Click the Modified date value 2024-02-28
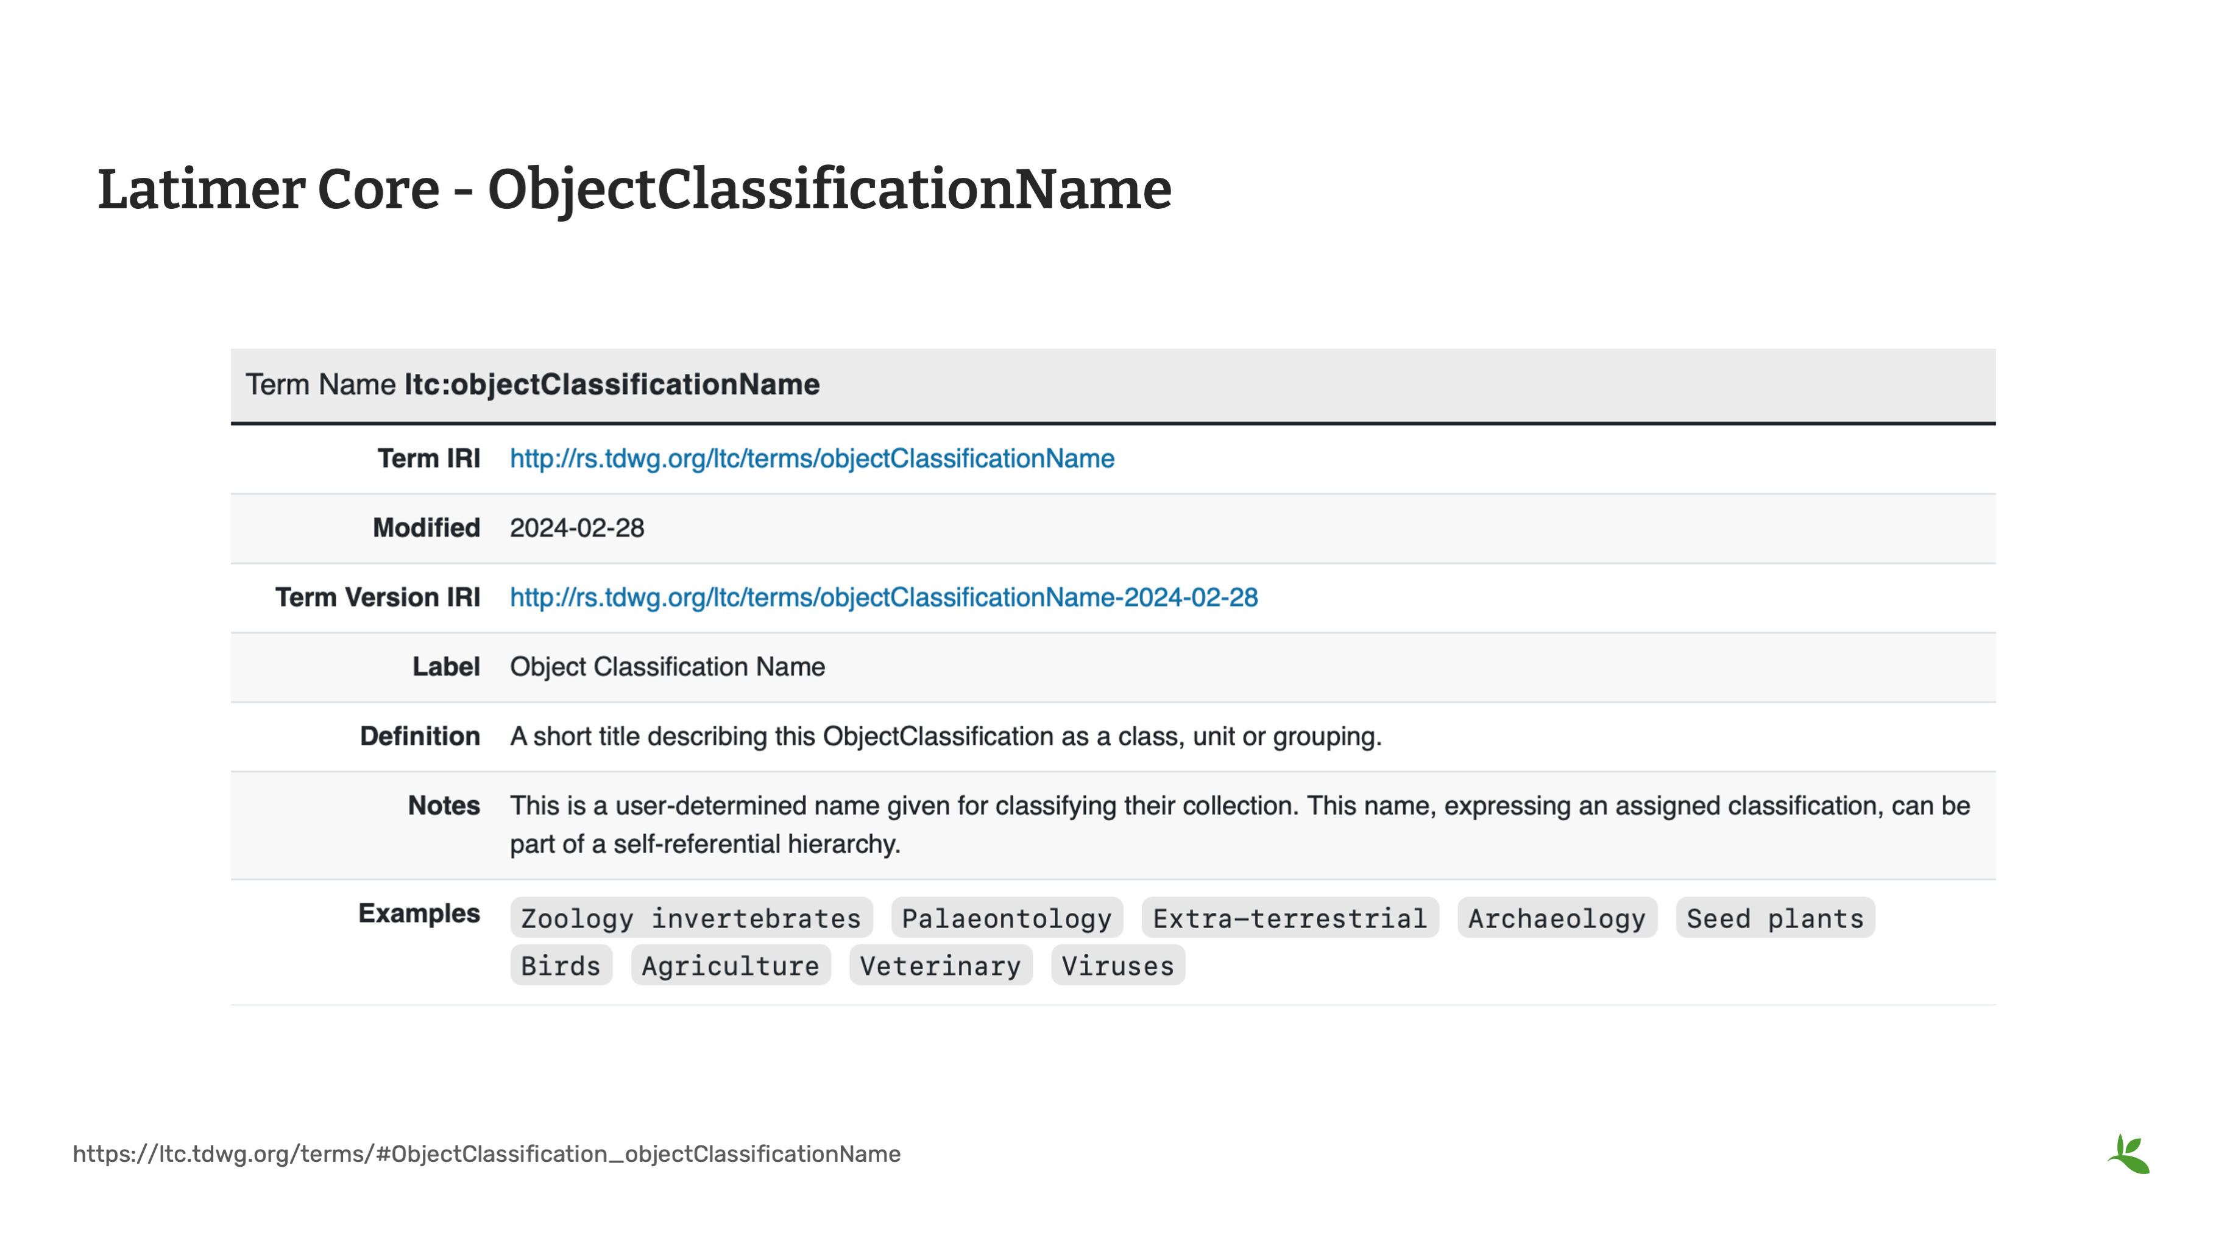 (576, 528)
